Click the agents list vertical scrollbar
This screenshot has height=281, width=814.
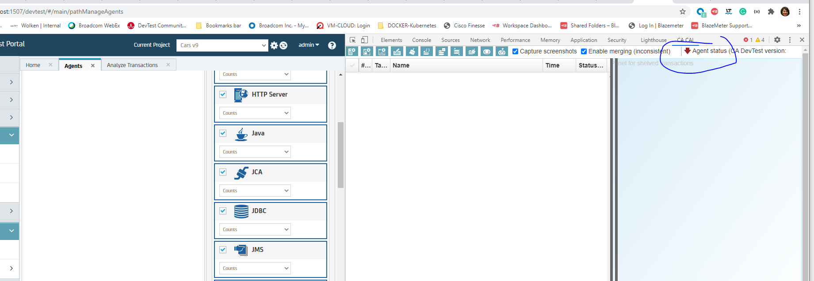[340, 154]
